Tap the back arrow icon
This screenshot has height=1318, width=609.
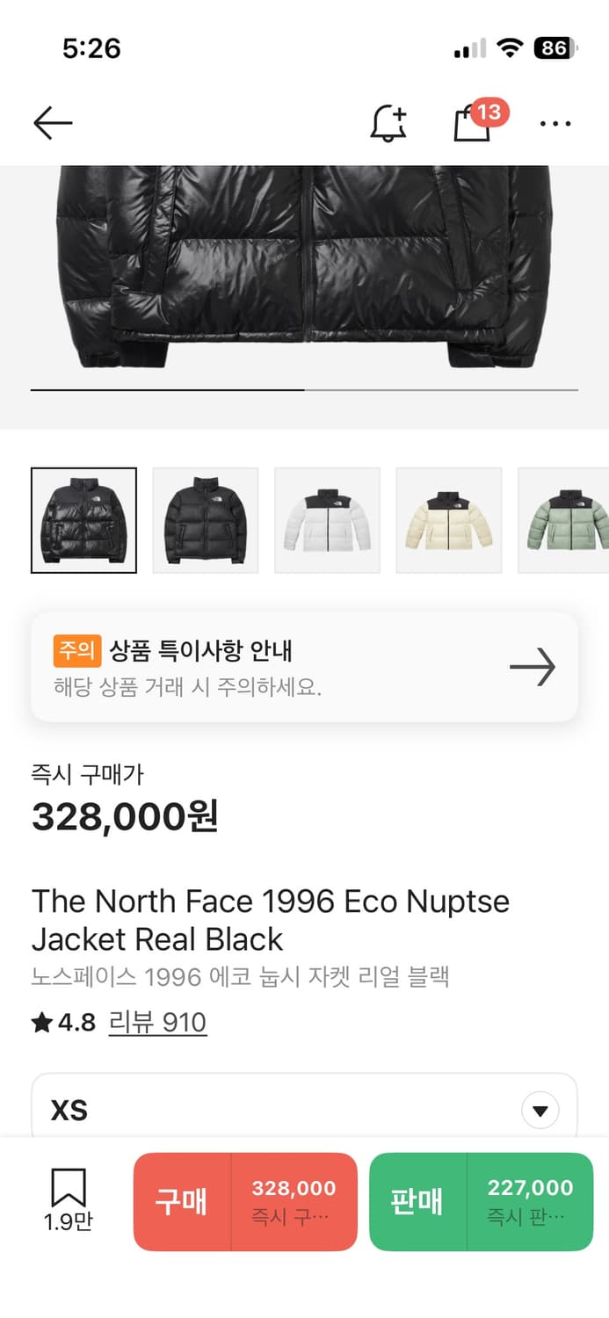point(53,124)
